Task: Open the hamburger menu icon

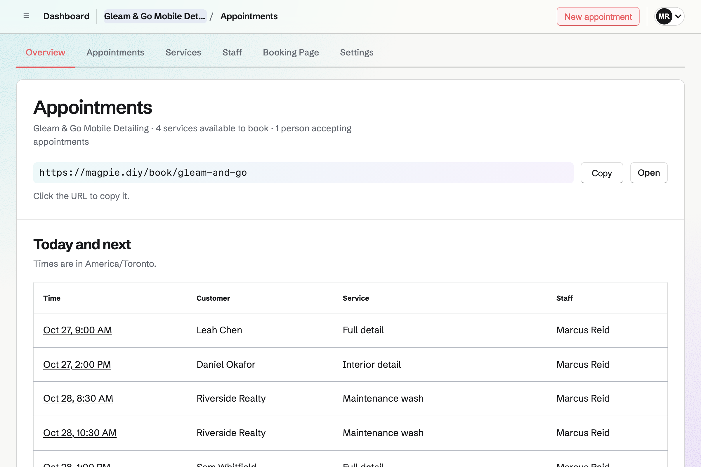Action: tap(26, 16)
